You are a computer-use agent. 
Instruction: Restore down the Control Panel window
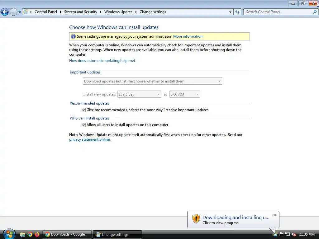tap(303, 3)
